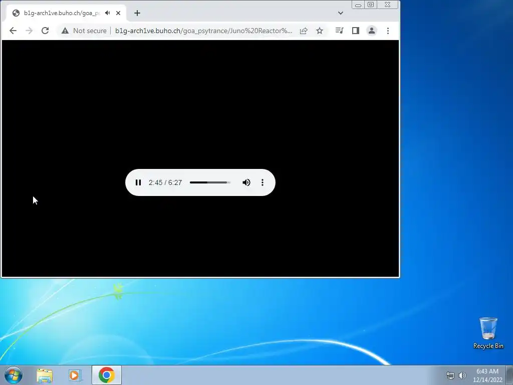513x385 pixels.
Task: Open a new tab
Action: pos(137,13)
